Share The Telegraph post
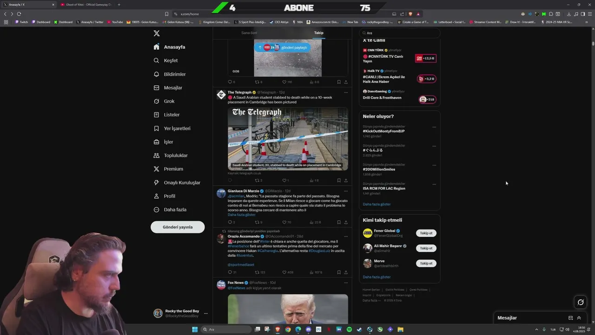This screenshot has height=335, width=595. 346,180
